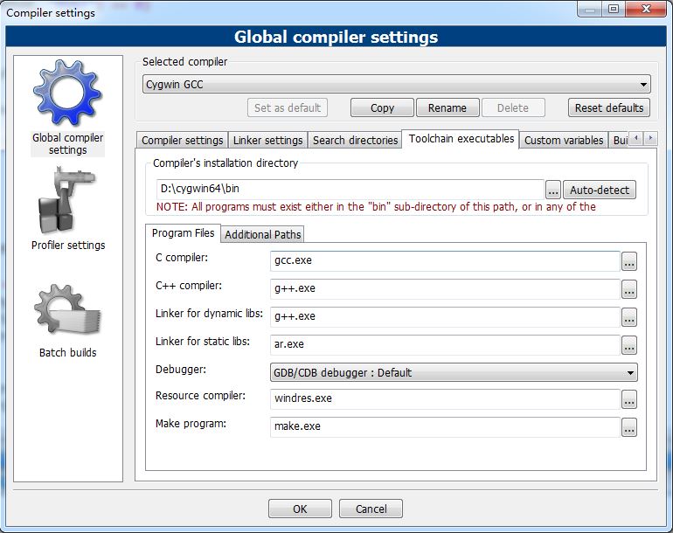The width and height of the screenshot is (673, 533).
Task: Select the Profiler settings label
Action: click(68, 245)
